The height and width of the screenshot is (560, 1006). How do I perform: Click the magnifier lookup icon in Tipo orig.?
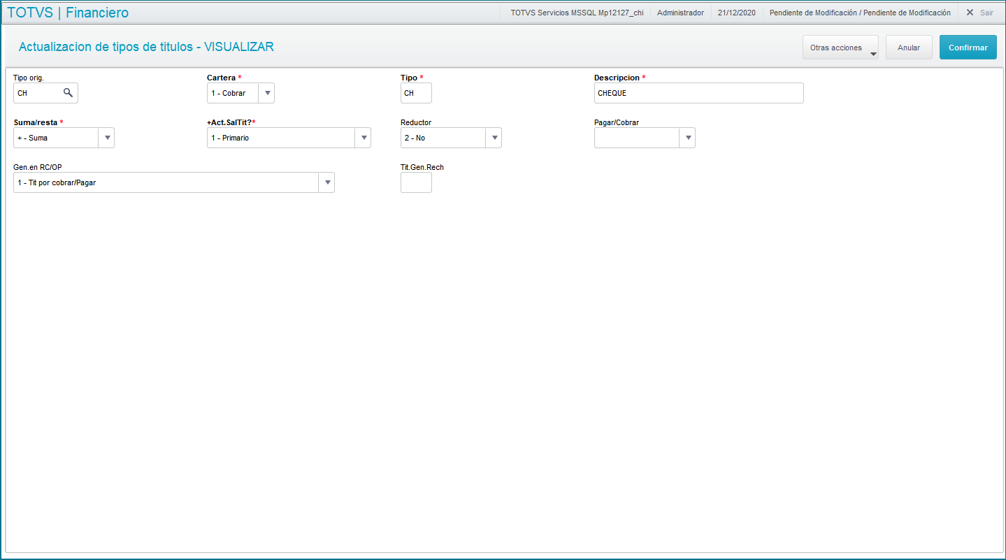point(68,92)
